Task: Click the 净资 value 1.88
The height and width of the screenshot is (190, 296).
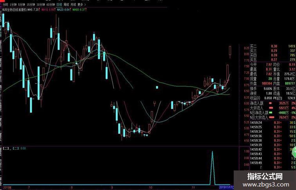Action: point(269,93)
